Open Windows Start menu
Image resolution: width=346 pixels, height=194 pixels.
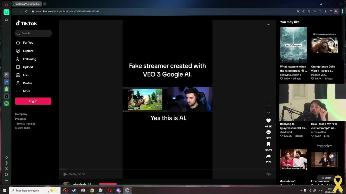pyautogui.click(x=4, y=190)
